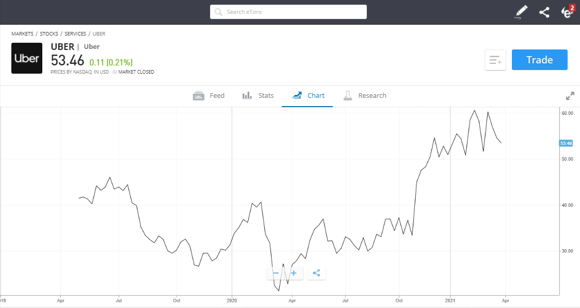Screen dimensions: 580x308
Task: Click the Stats bar-chart icon
Action: 247,95
